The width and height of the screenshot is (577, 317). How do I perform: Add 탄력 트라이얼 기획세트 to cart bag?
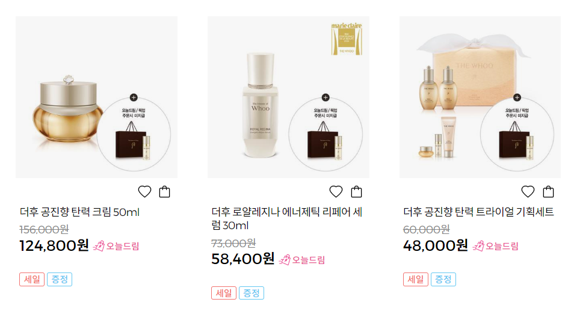click(548, 192)
